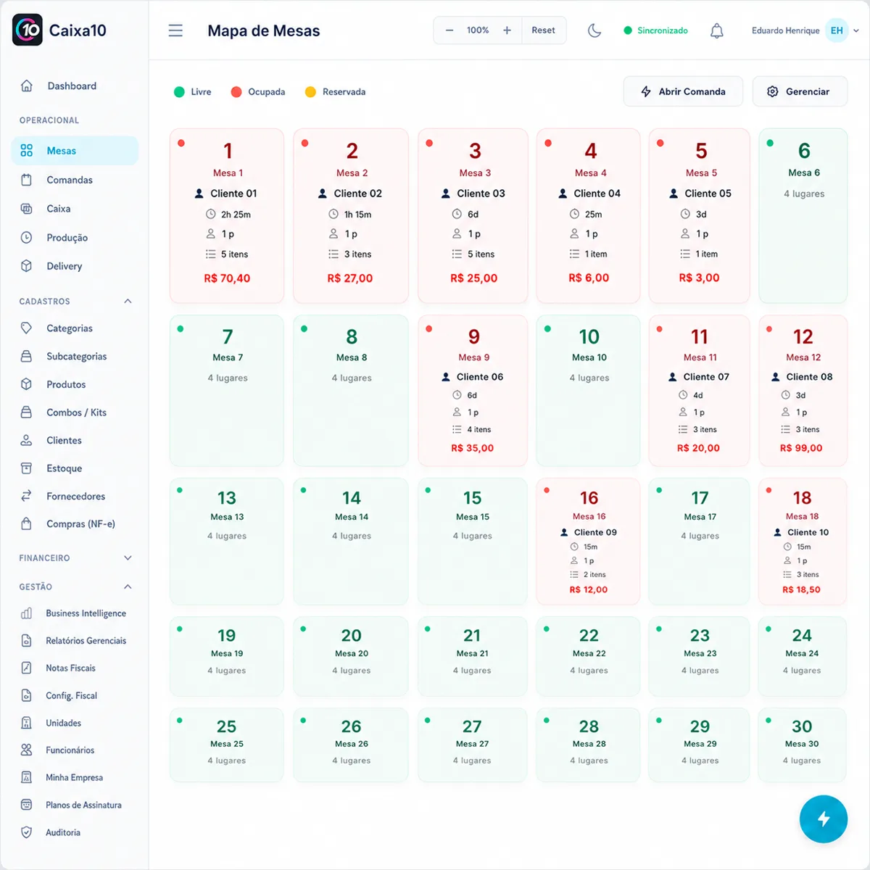Click the Fornecedores arrows icon

(27, 496)
